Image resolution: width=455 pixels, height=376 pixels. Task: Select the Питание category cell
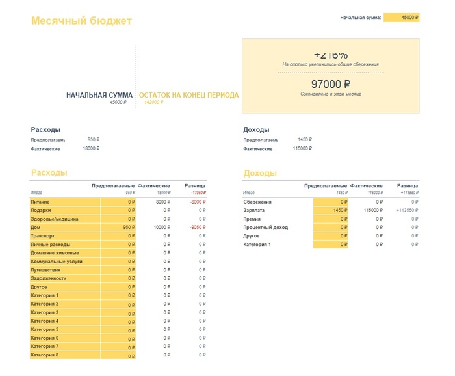coord(65,202)
